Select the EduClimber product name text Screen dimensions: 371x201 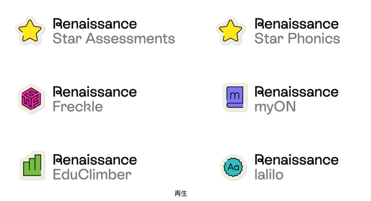point(92,175)
